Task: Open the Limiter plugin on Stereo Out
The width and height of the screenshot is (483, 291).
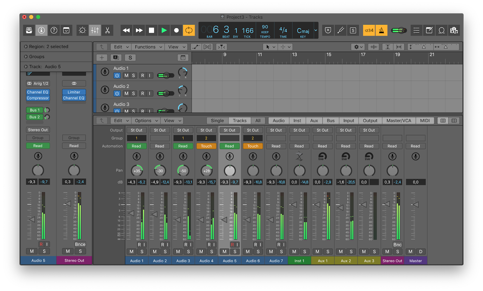Action: tap(74, 92)
